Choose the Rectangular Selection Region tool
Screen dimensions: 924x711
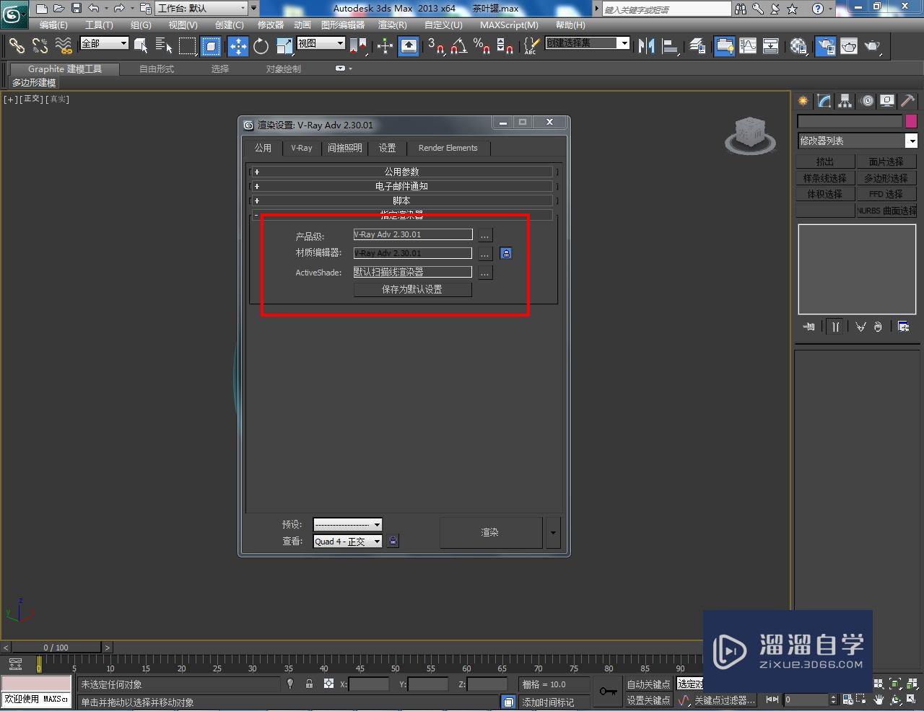click(x=188, y=46)
